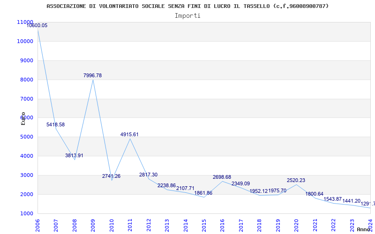Screen dimensions: 375x234
Task: Select the 4915.61 data label
Action: [129, 135]
